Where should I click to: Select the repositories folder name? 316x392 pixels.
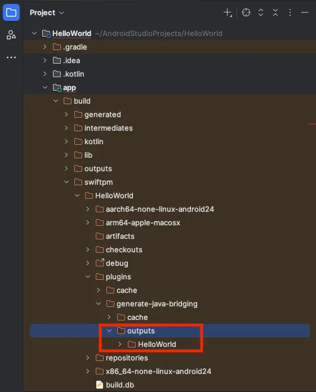tap(127, 358)
